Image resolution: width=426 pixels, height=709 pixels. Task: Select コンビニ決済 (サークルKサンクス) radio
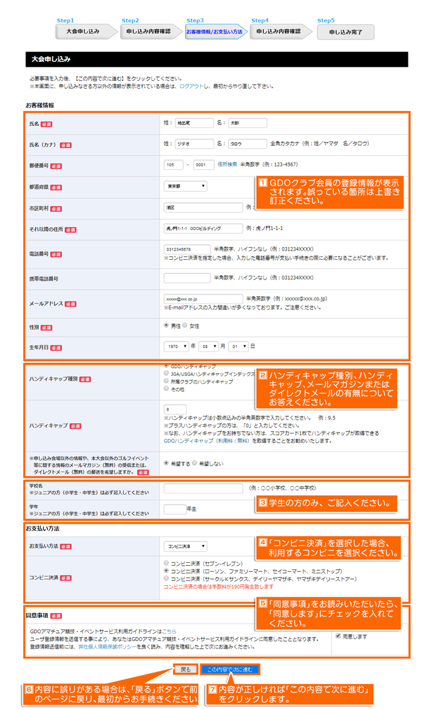[x=166, y=578]
